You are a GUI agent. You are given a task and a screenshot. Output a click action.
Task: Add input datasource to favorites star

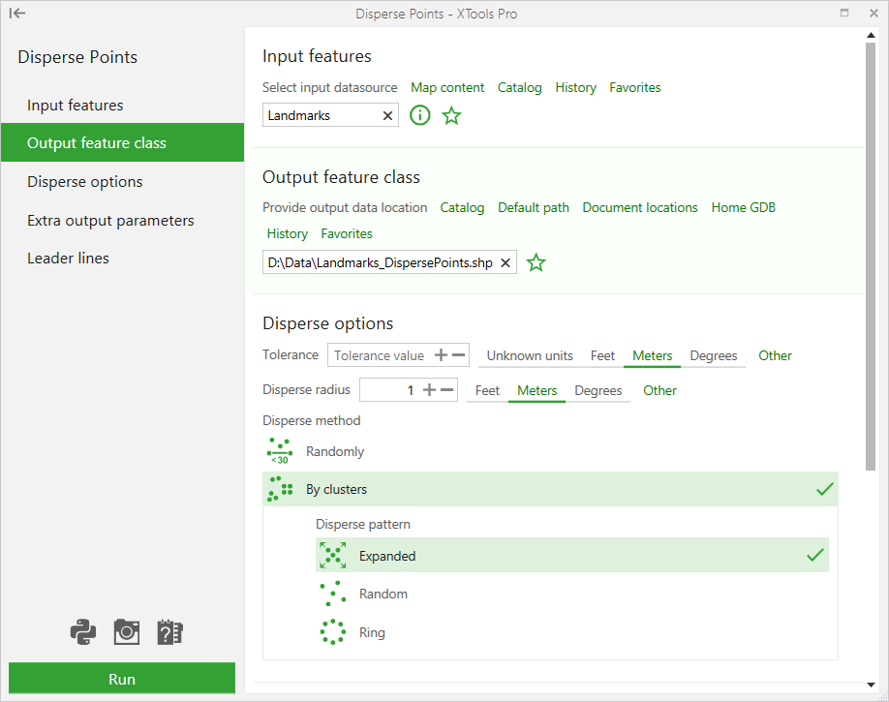[451, 115]
